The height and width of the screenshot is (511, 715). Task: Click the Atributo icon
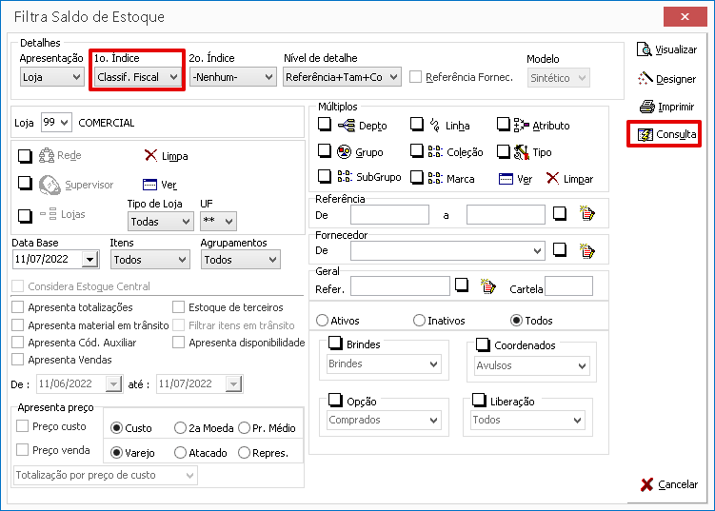[x=521, y=125]
